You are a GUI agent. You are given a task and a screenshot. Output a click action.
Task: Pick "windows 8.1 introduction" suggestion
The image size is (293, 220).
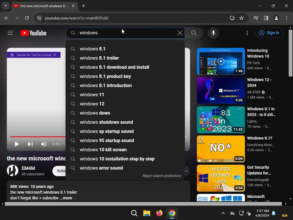[125, 85]
